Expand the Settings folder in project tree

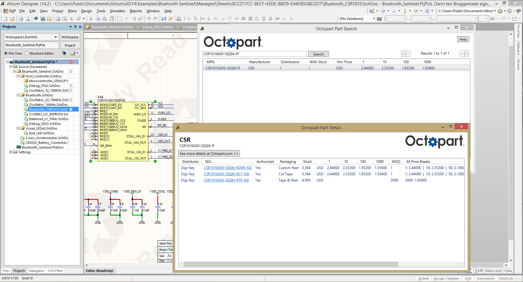(11, 152)
